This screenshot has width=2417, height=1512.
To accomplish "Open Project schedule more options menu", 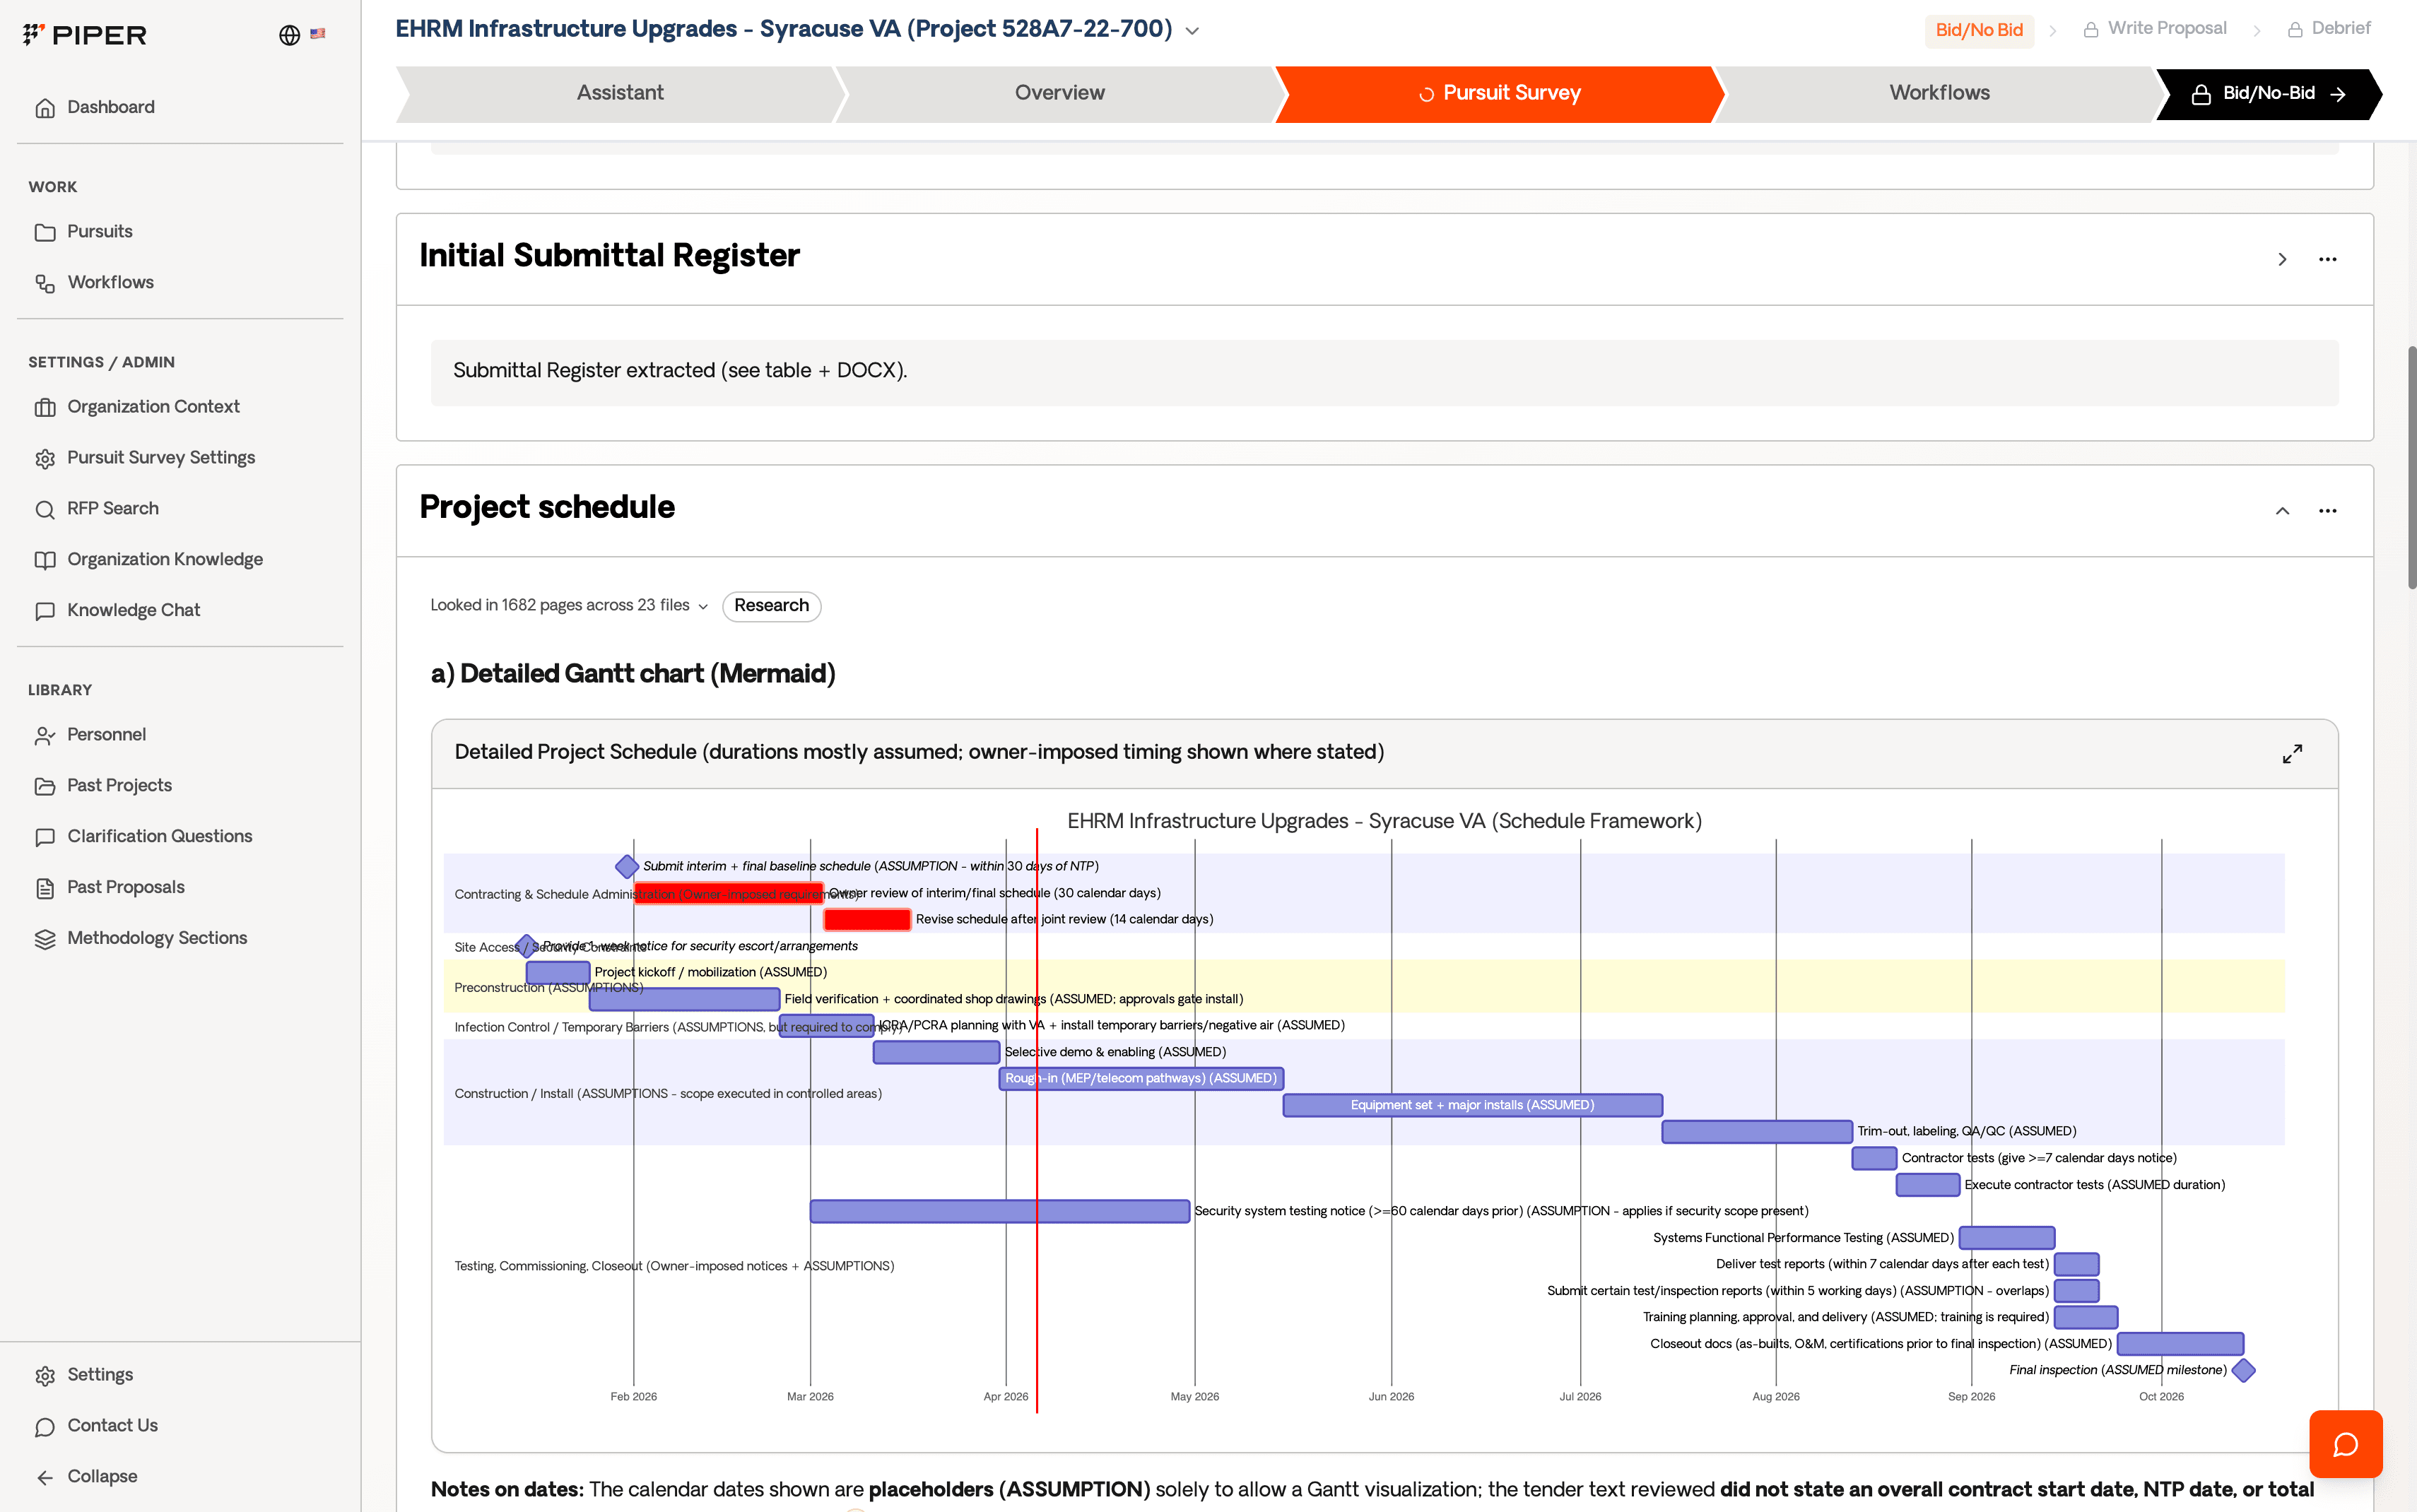I will point(2327,511).
